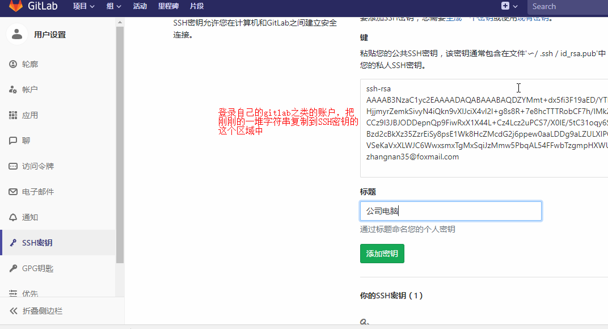The image size is (608, 329).
Task: Expand the 项目 projects dropdown
Action: (84, 6)
